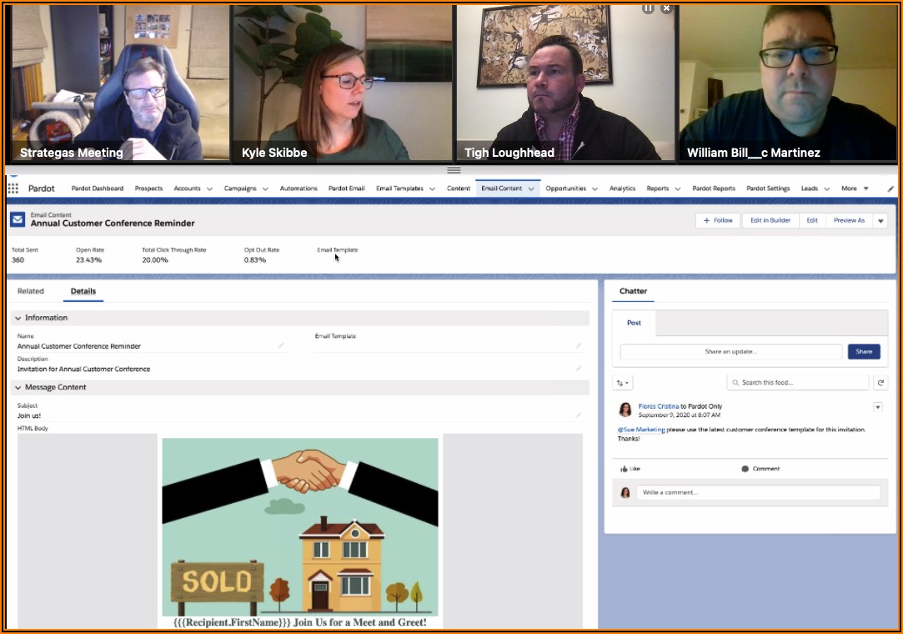Collapse the Message Content section
The image size is (903, 634).
click(18, 387)
